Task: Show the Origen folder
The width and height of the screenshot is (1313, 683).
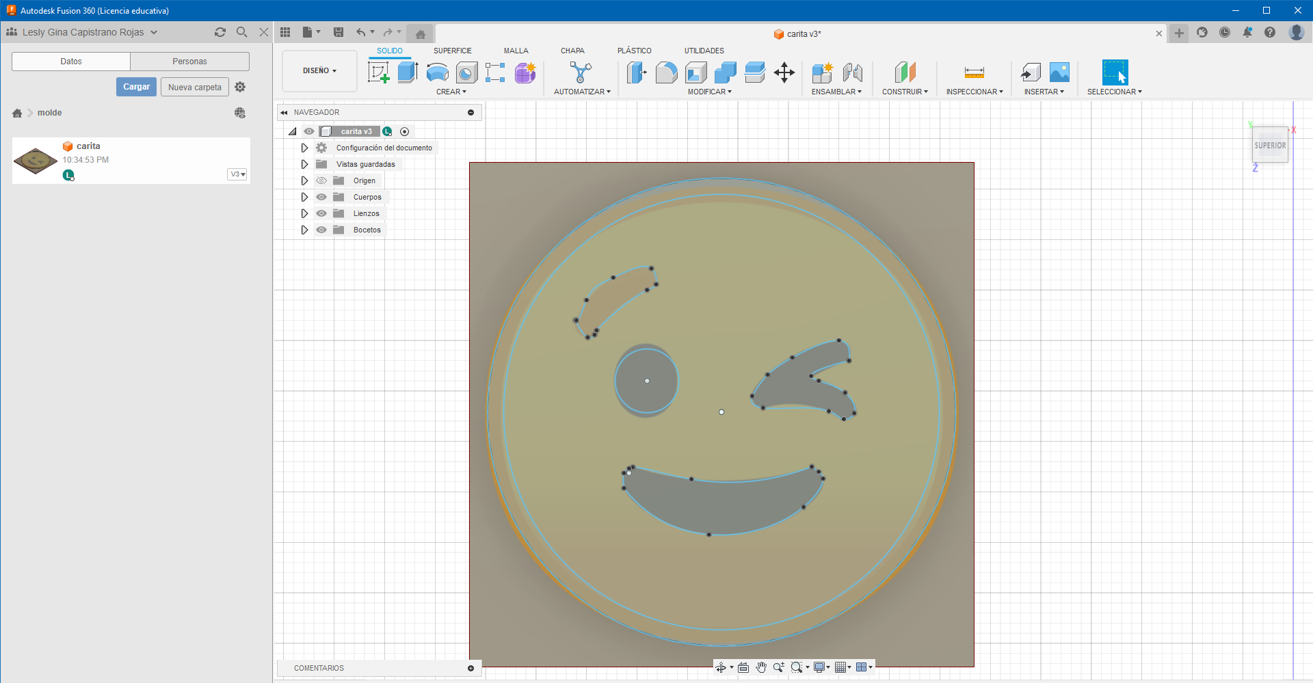Action: tap(321, 180)
